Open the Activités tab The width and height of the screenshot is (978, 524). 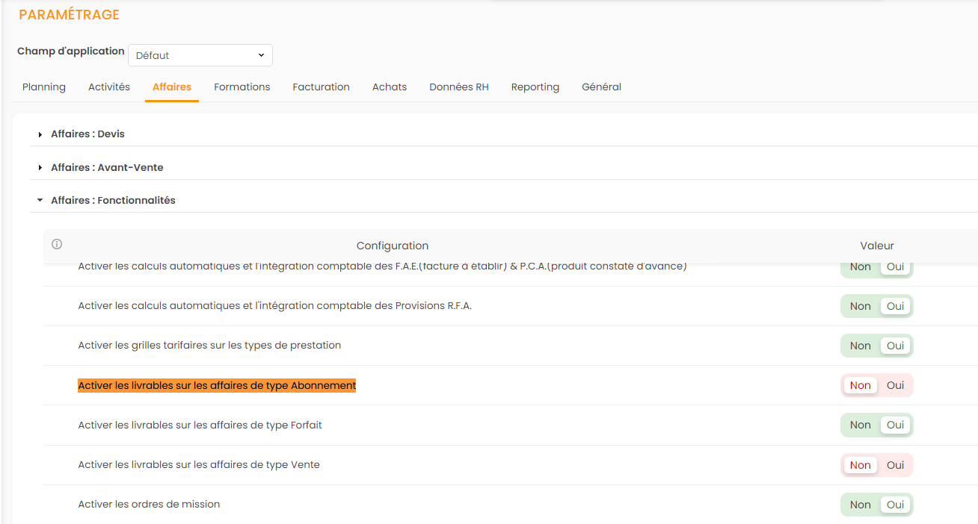tap(109, 87)
